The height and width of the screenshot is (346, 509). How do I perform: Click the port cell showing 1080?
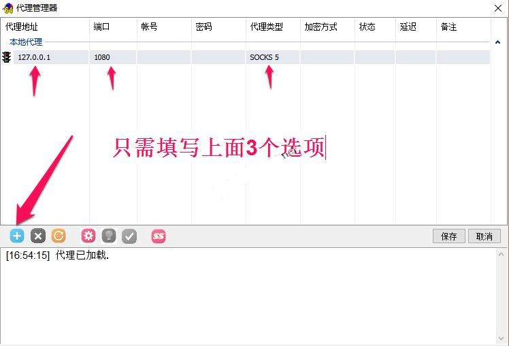pos(102,57)
